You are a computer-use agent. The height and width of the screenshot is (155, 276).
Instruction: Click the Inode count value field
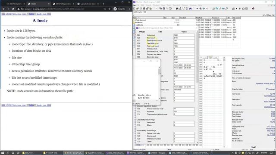184,35
